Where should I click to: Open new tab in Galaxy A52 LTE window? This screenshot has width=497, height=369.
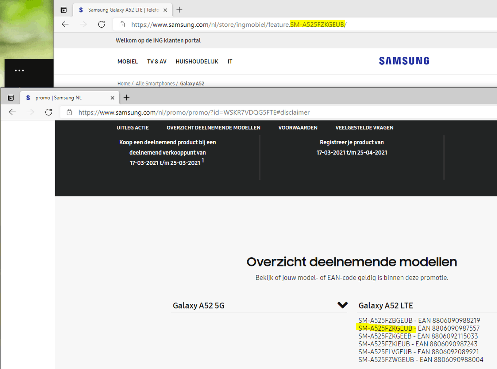(x=179, y=10)
